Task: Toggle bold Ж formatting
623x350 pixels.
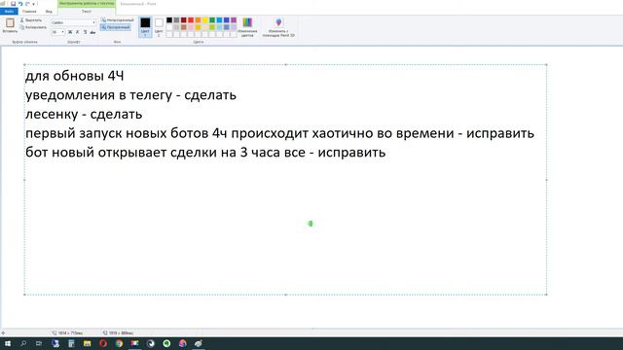Action: [x=70, y=32]
